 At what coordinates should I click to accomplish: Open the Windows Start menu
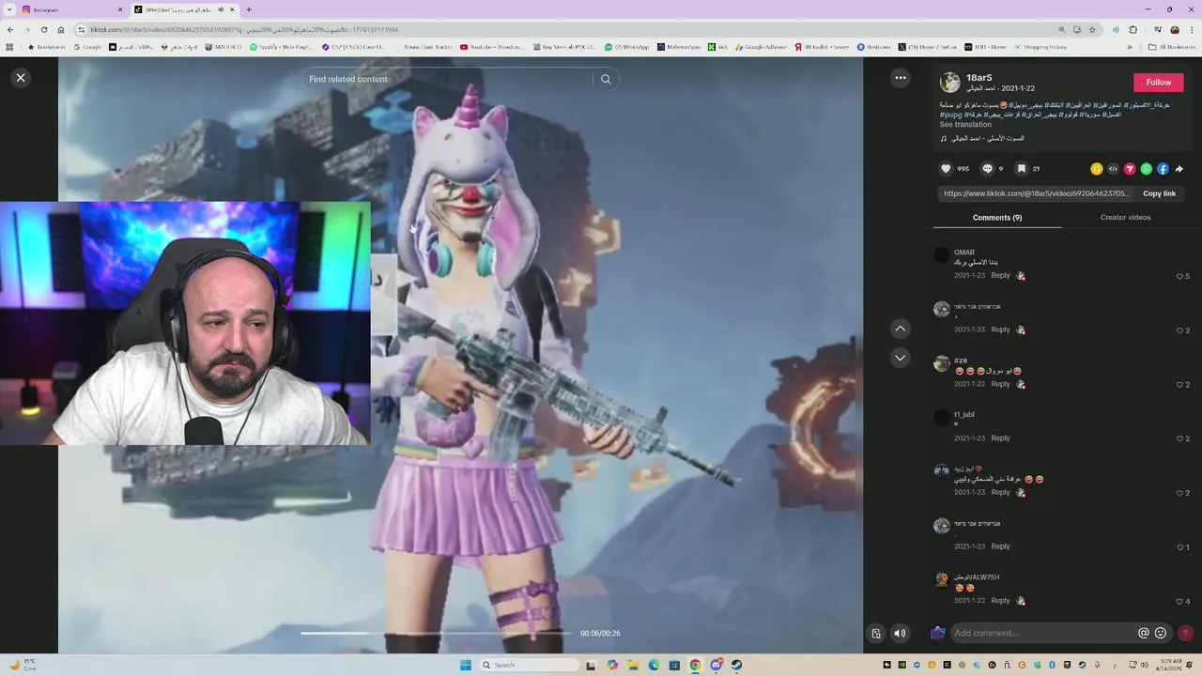465,665
